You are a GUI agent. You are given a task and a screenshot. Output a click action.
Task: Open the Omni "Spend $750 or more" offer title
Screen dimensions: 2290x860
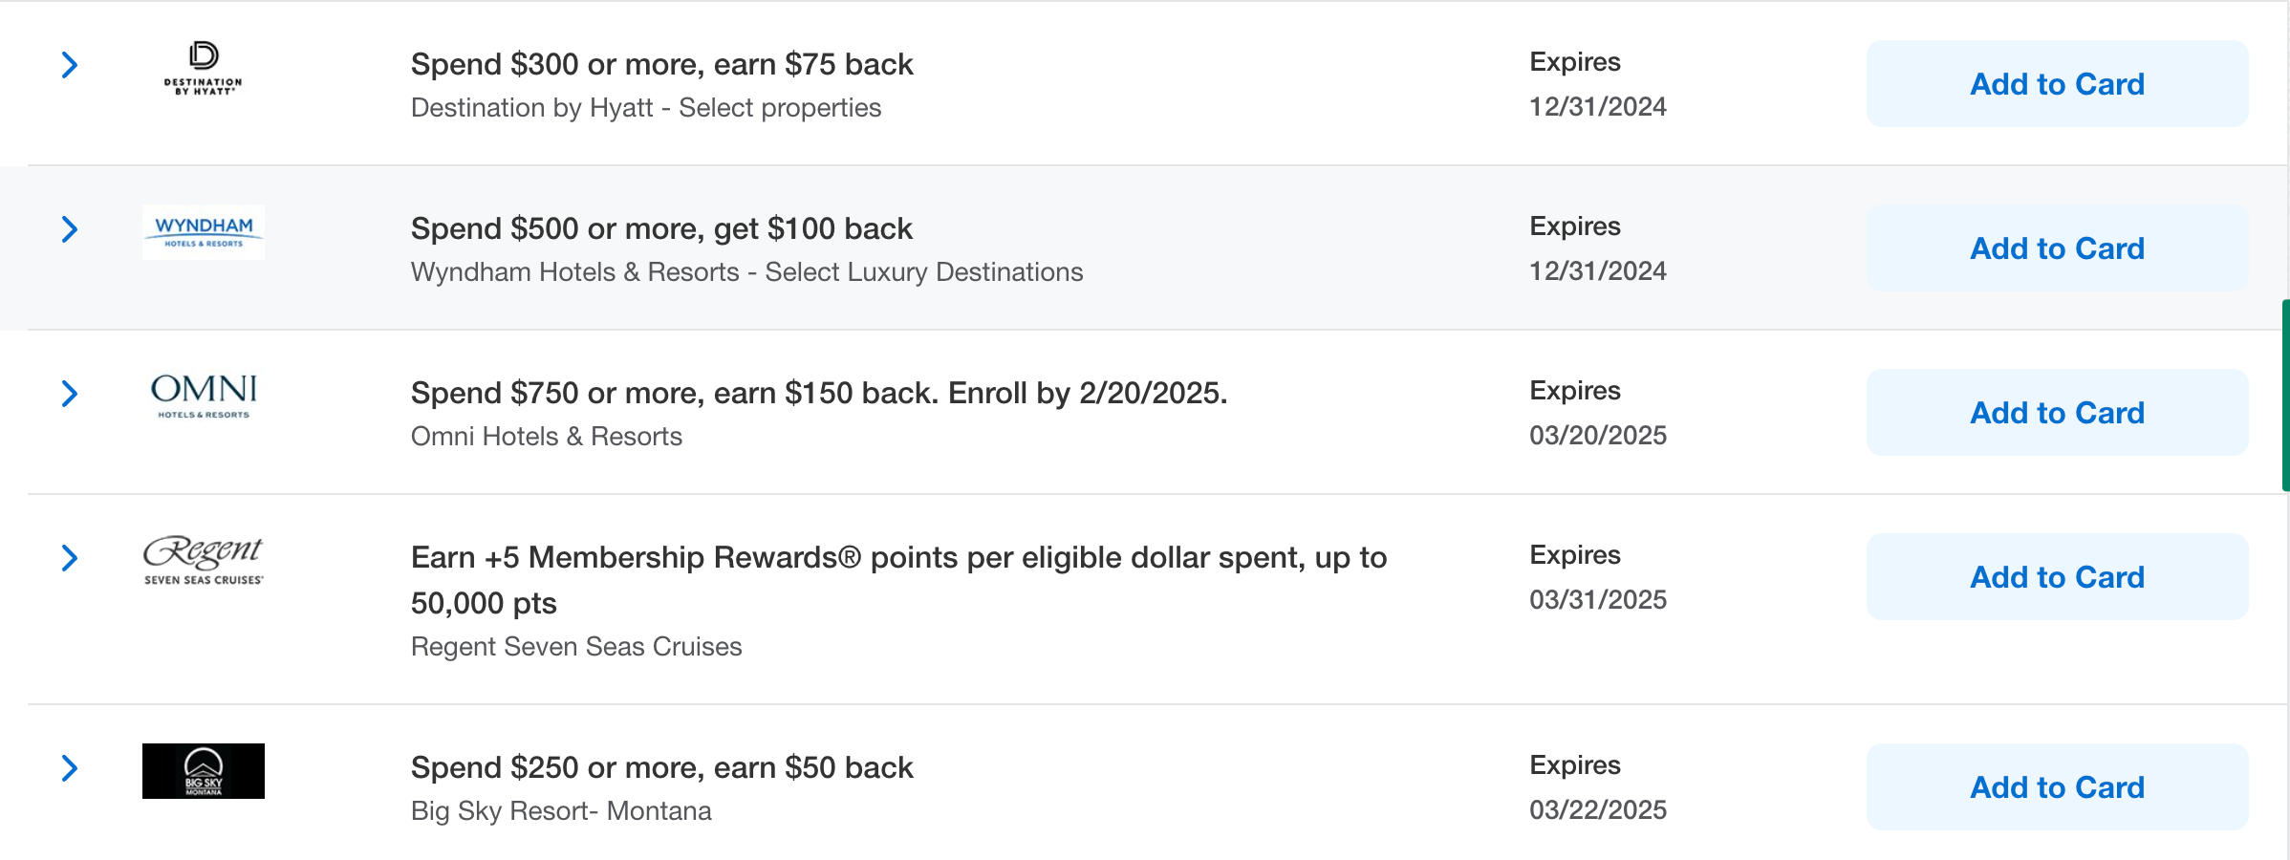click(x=818, y=394)
